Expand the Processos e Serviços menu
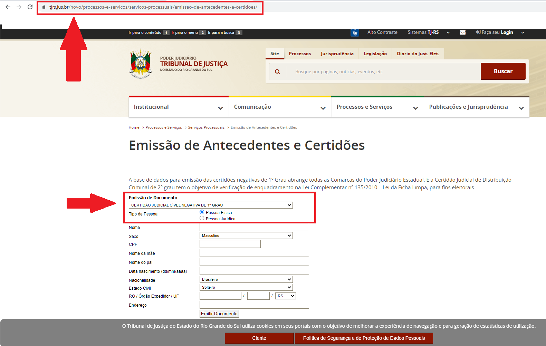This screenshot has width=546, height=346. pos(377,107)
